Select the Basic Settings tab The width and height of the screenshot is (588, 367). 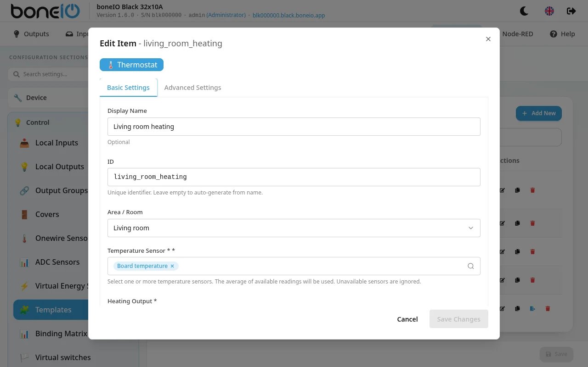pyautogui.click(x=128, y=88)
